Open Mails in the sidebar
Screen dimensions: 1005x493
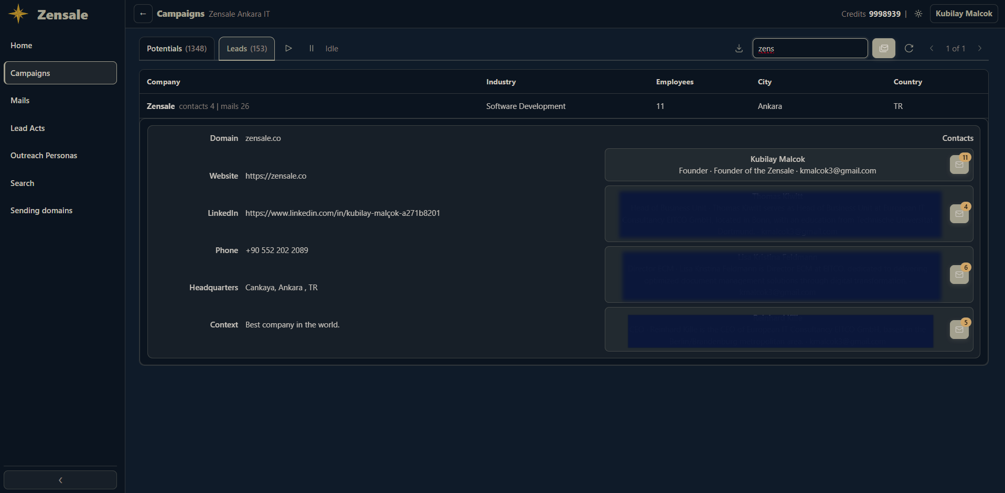point(60,101)
